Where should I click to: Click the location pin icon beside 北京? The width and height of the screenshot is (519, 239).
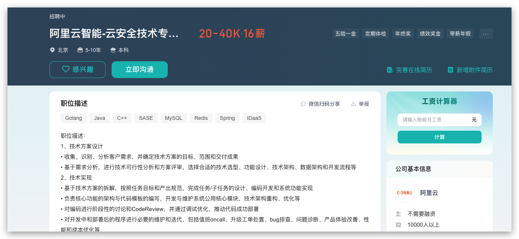click(x=52, y=50)
